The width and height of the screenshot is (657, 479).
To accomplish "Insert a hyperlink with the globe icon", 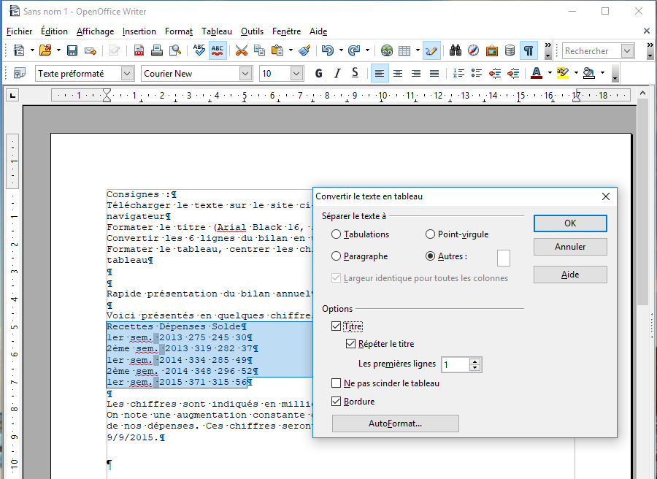I will point(387,50).
